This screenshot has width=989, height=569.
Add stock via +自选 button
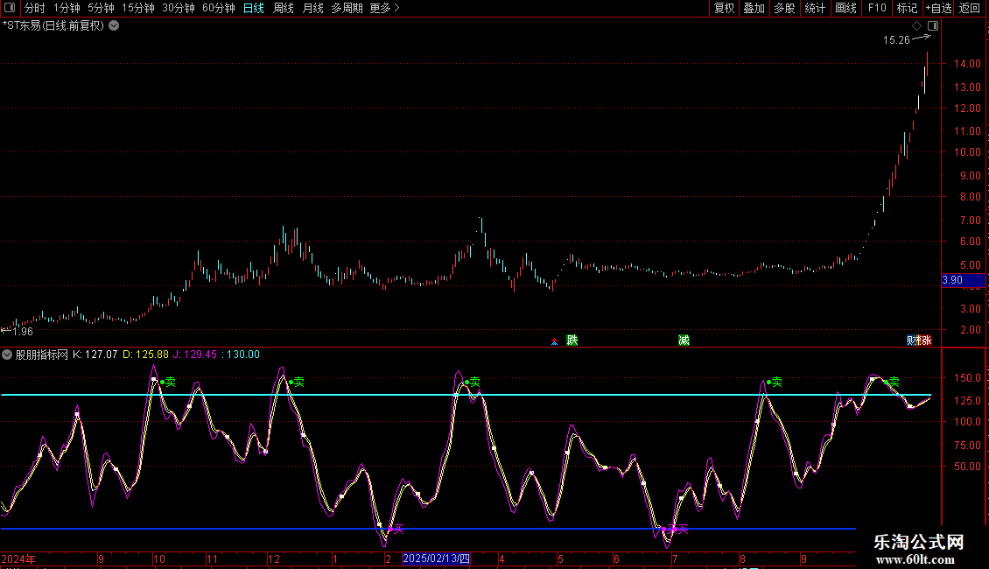tap(937, 8)
